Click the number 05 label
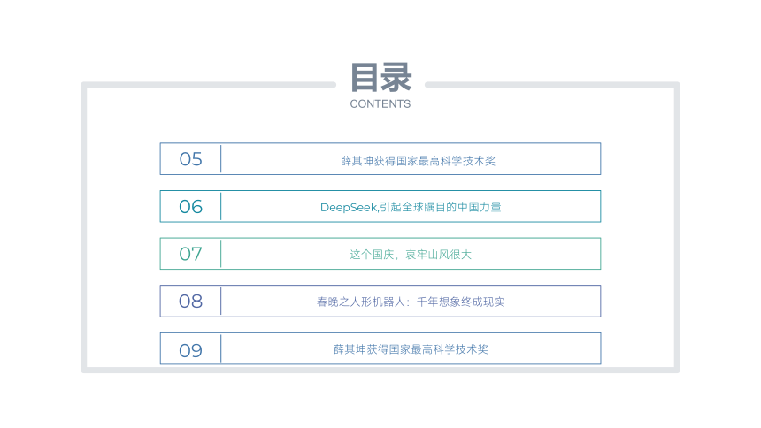Image resolution: width=761 pixels, height=428 pixels. tap(190, 159)
